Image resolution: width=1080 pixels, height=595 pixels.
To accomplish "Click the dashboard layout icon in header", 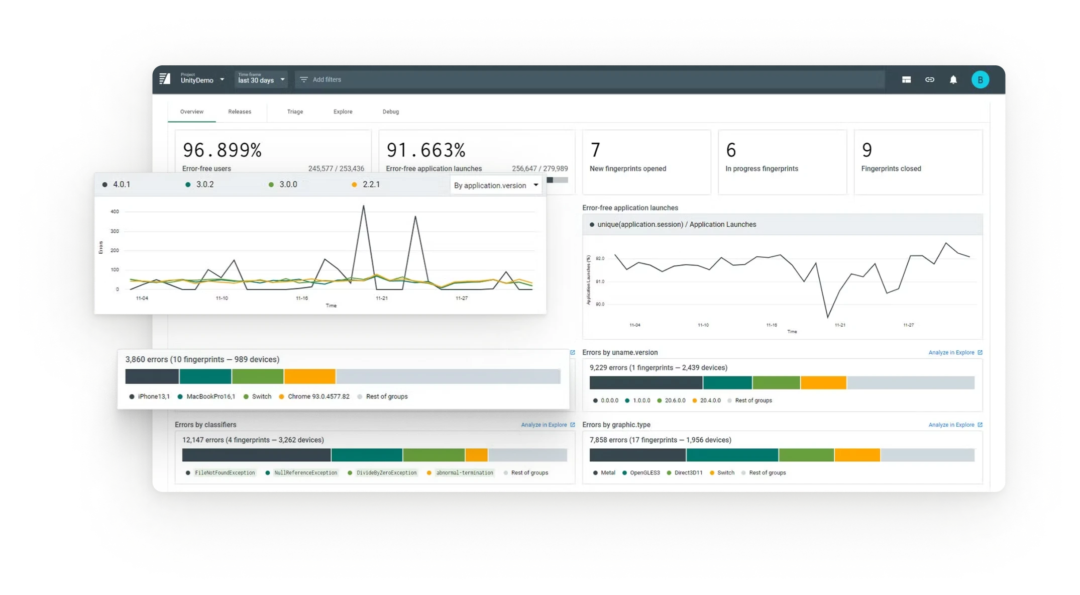I will (x=906, y=79).
